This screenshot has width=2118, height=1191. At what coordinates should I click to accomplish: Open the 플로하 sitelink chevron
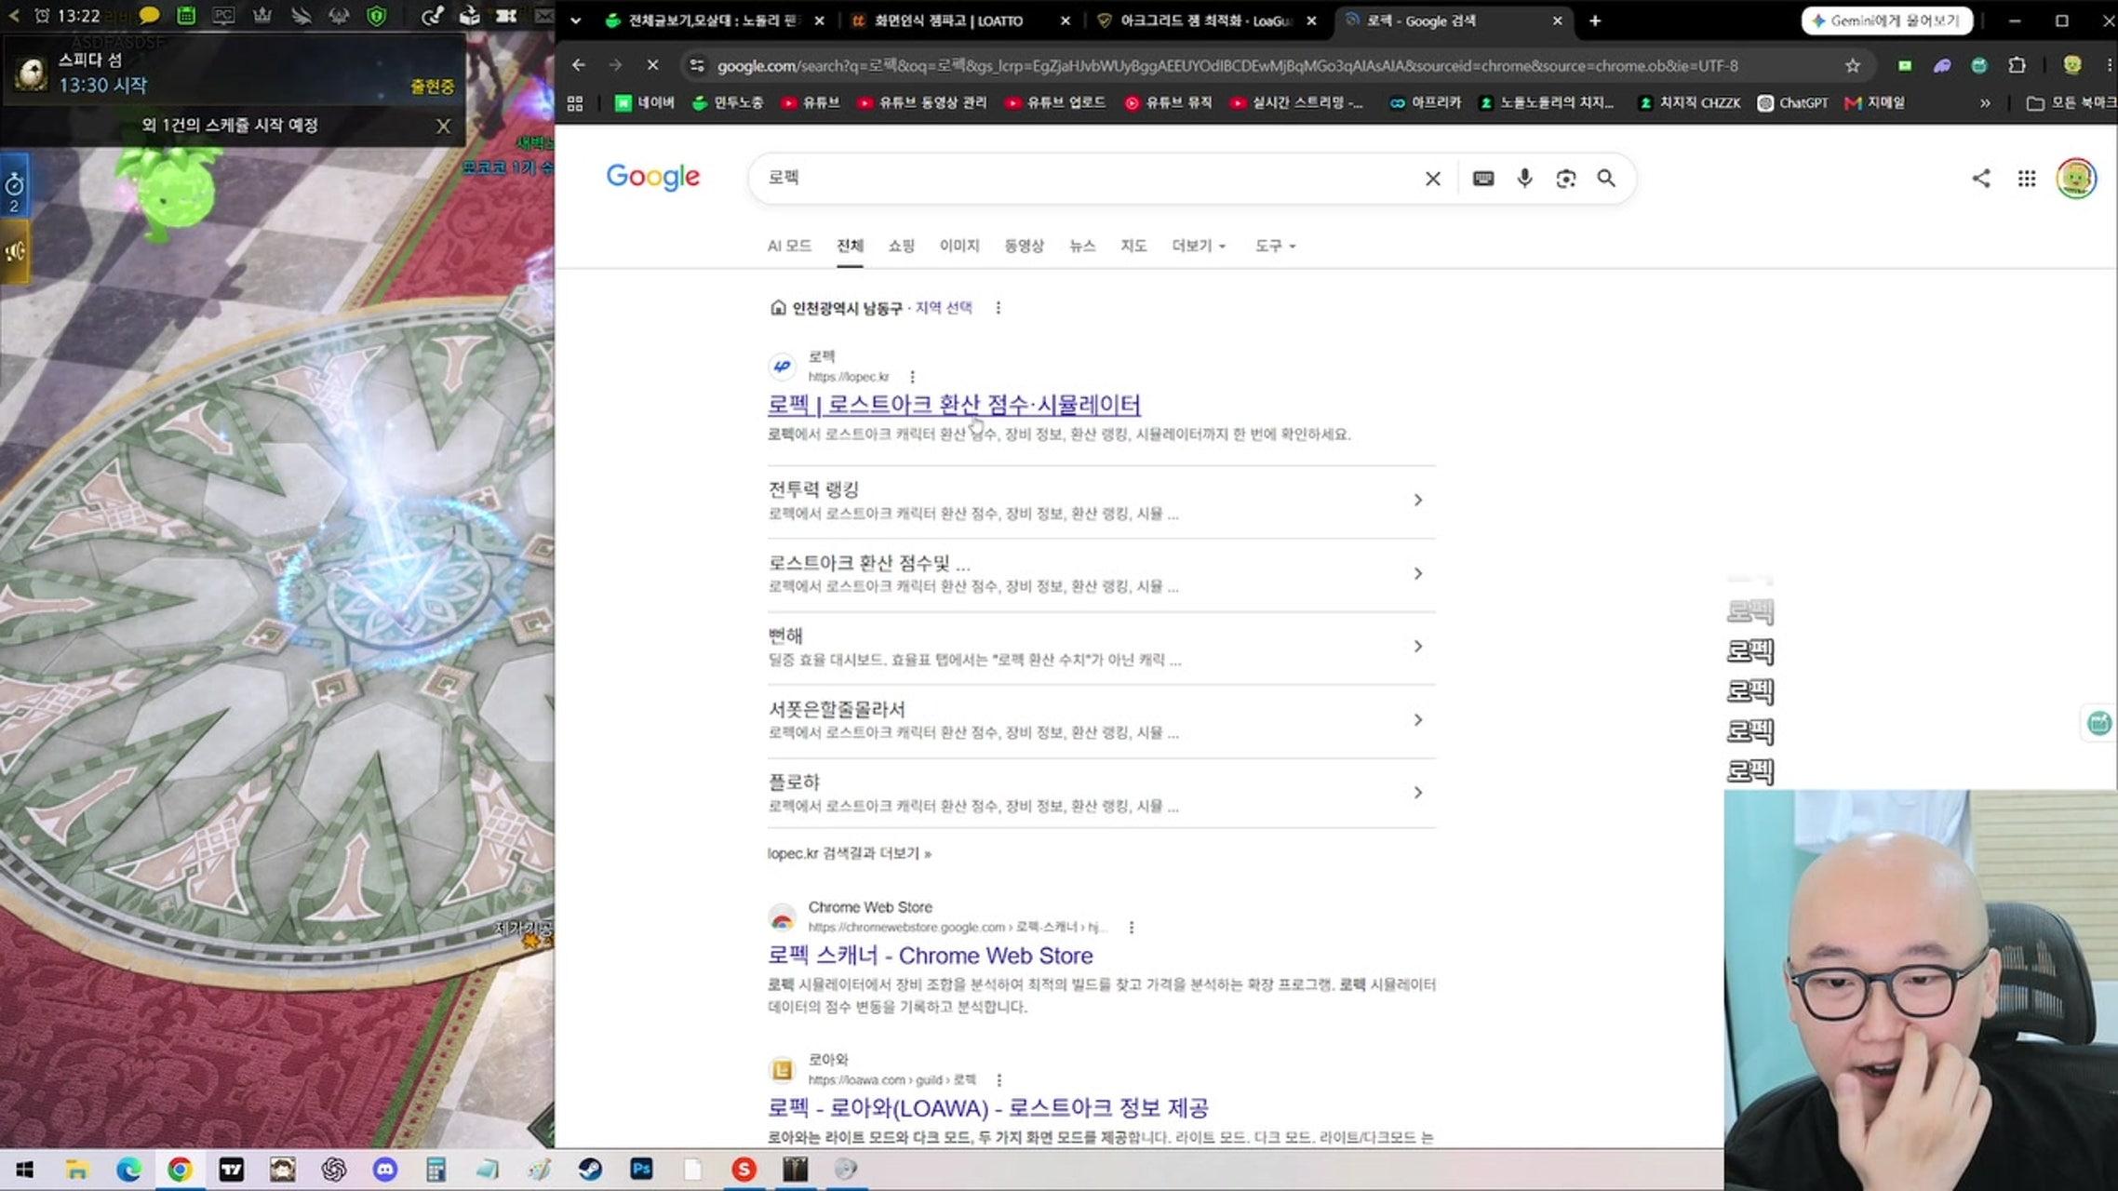[1417, 793]
